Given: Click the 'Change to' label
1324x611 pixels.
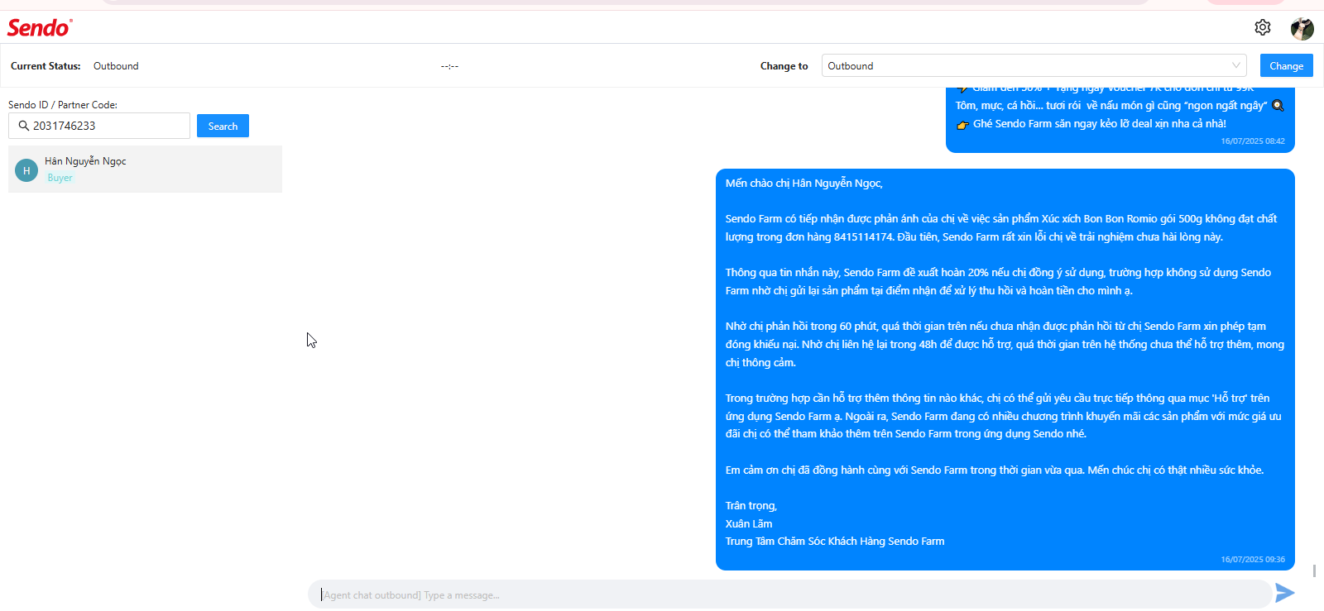Looking at the screenshot, I should 784,66.
